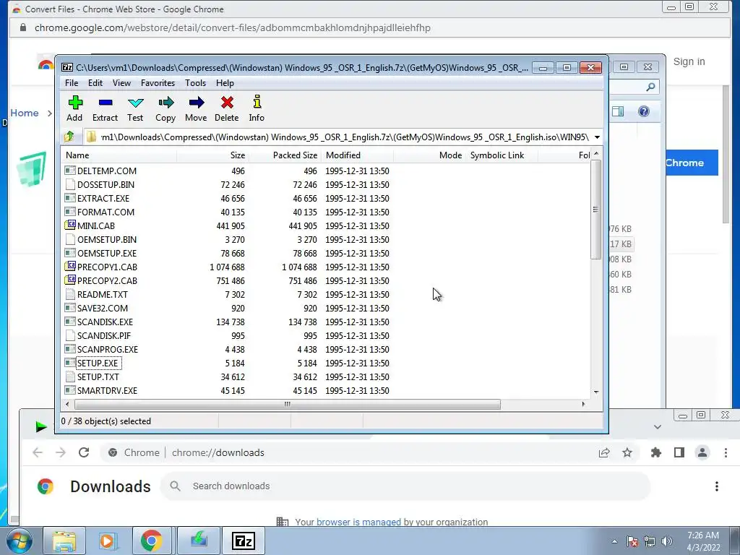Bookmark the downloads page with the star
740x555 pixels.
(627, 452)
